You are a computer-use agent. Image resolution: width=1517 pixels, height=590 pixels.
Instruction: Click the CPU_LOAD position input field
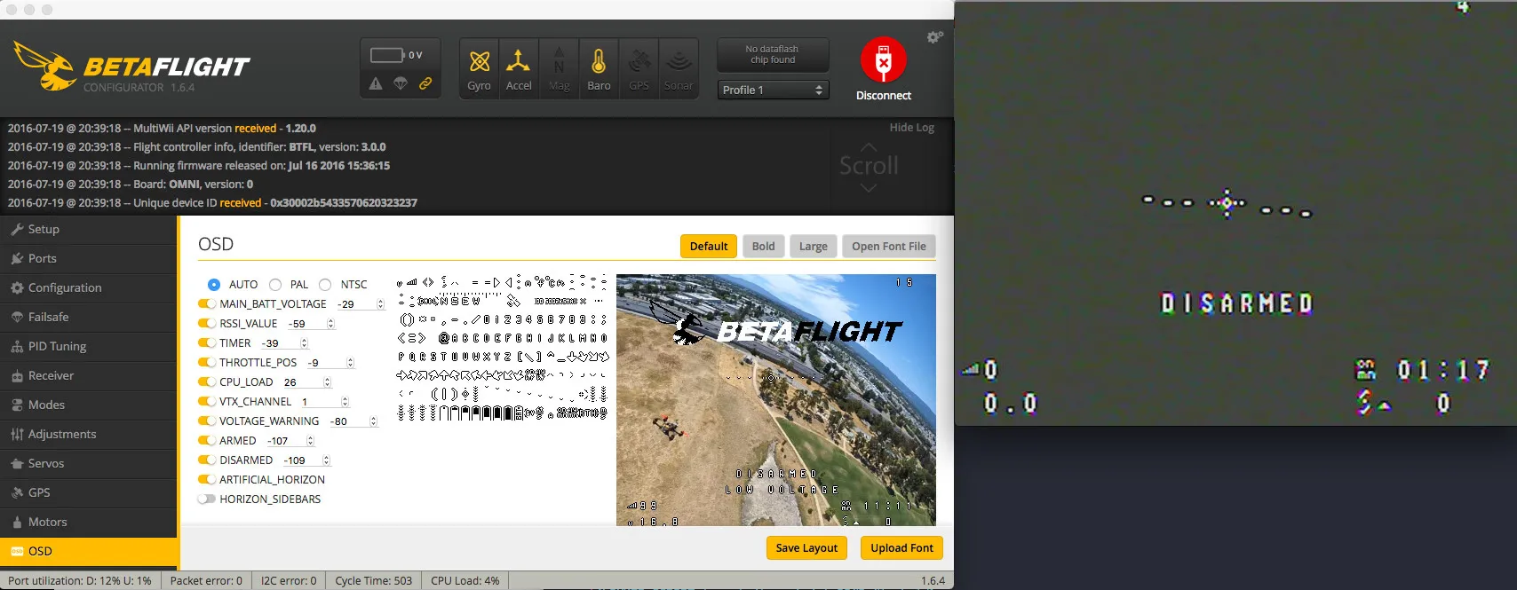(x=300, y=382)
